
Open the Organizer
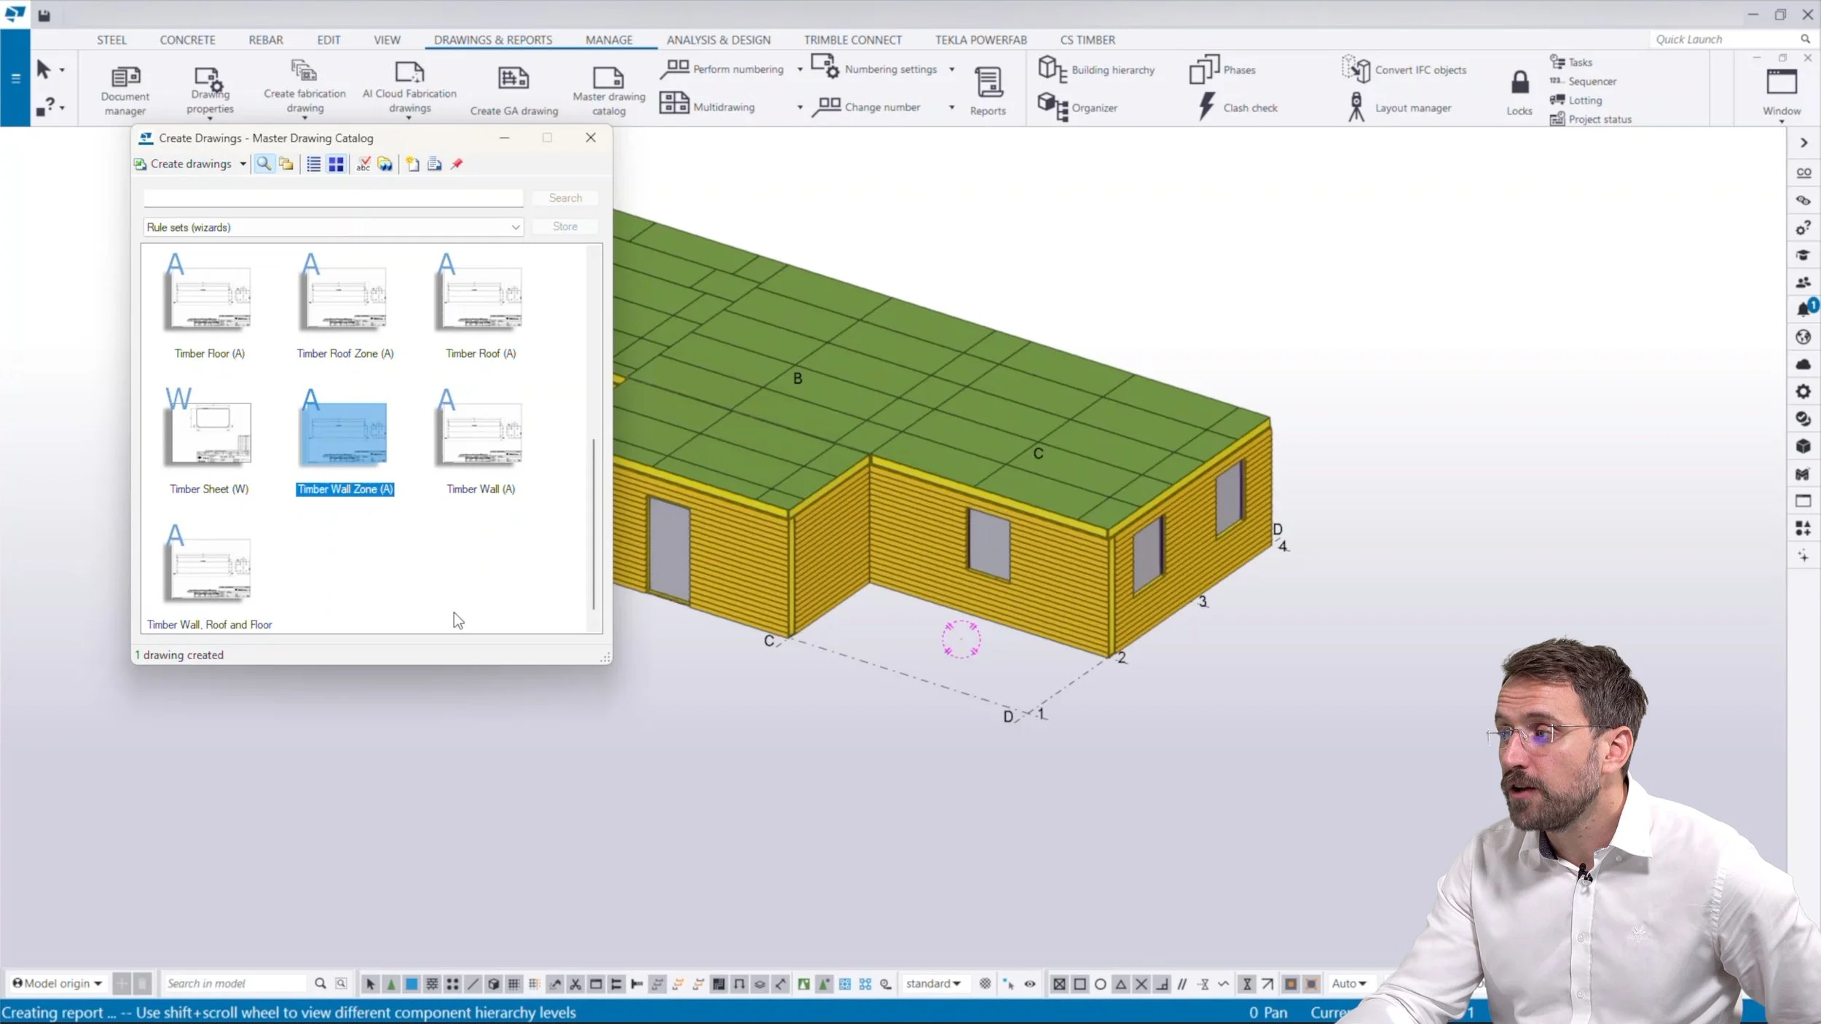point(1078,107)
